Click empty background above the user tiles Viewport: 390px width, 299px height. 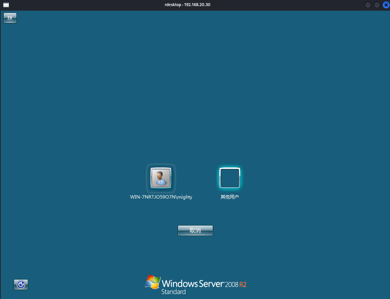[x=195, y=95]
